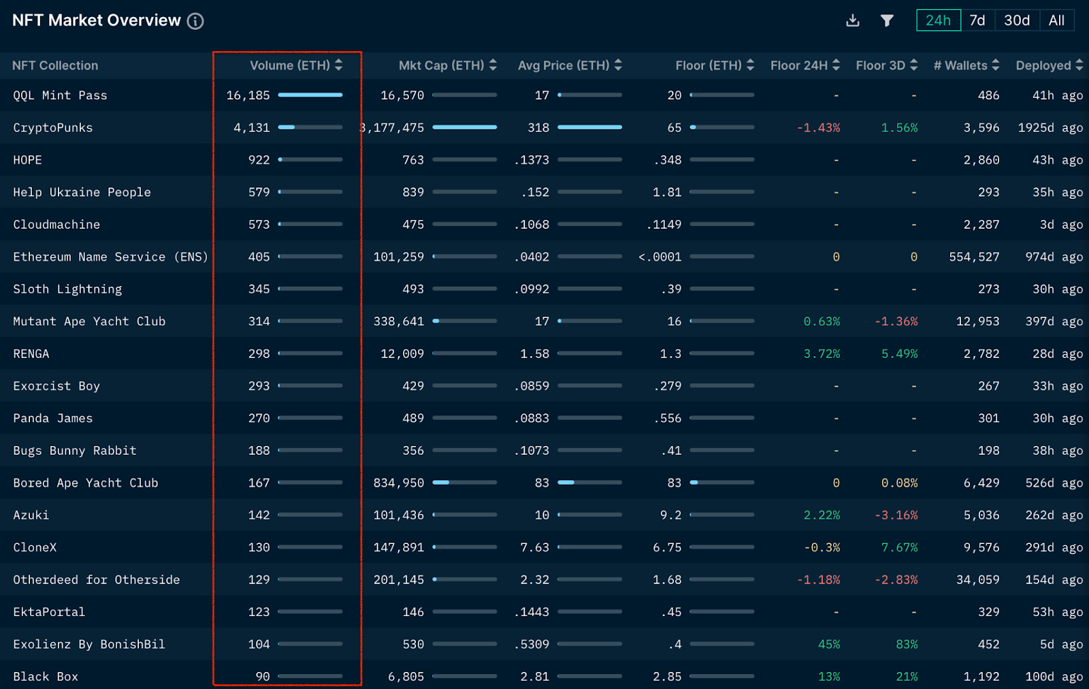Select Exolienz By BonishBil name
This screenshot has height=689, width=1089.
point(89,644)
